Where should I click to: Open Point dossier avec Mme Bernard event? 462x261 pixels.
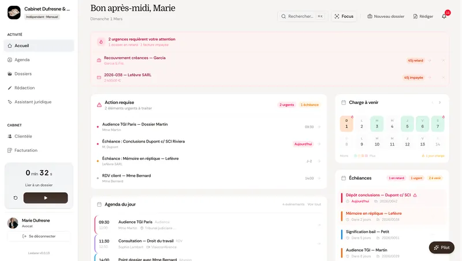pos(208,258)
